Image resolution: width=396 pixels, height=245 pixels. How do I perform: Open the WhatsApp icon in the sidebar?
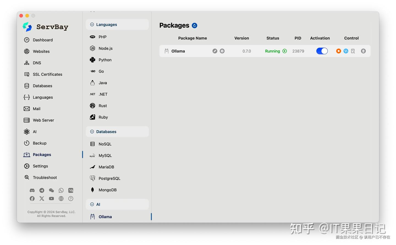pyautogui.click(x=61, y=190)
